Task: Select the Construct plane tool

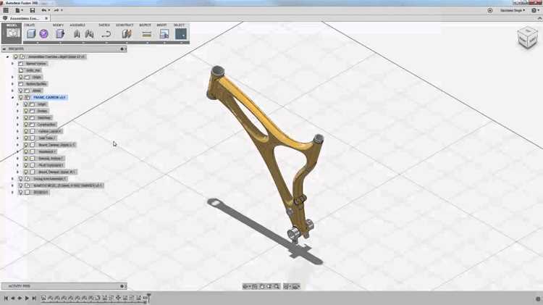Action: click(x=127, y=33)
